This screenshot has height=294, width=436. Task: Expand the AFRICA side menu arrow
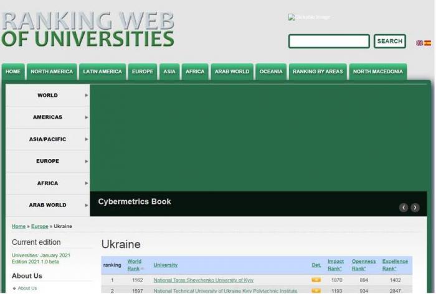click(x=87, y=183)
